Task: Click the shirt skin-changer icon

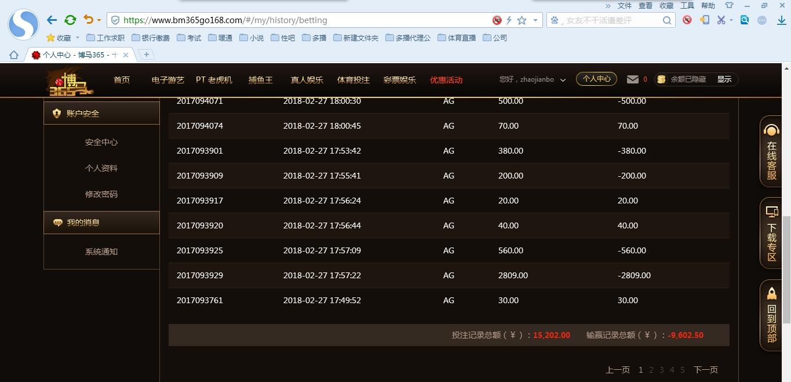Action: 730,5
